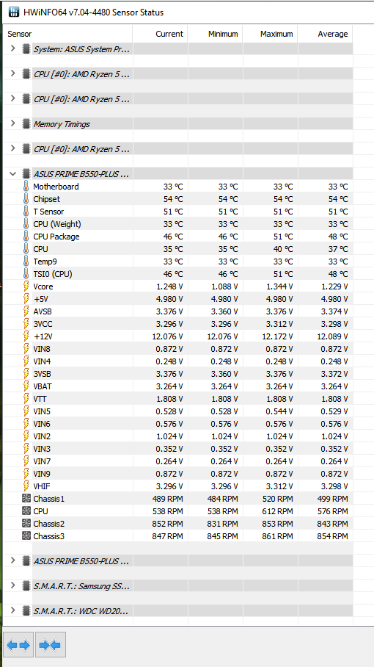Click the +12V voltage lightning icon

(x=26, y=336)
